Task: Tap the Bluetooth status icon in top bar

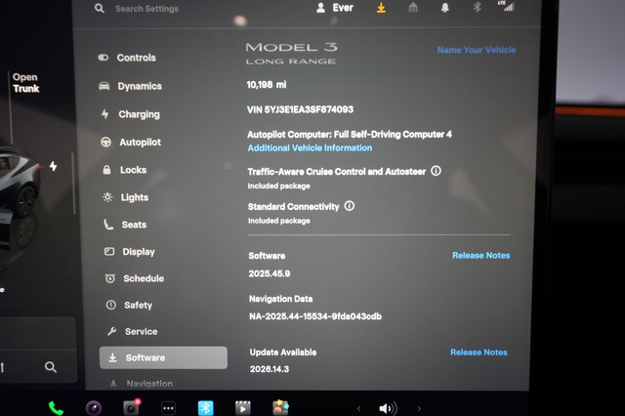Action: click(477, 7)
